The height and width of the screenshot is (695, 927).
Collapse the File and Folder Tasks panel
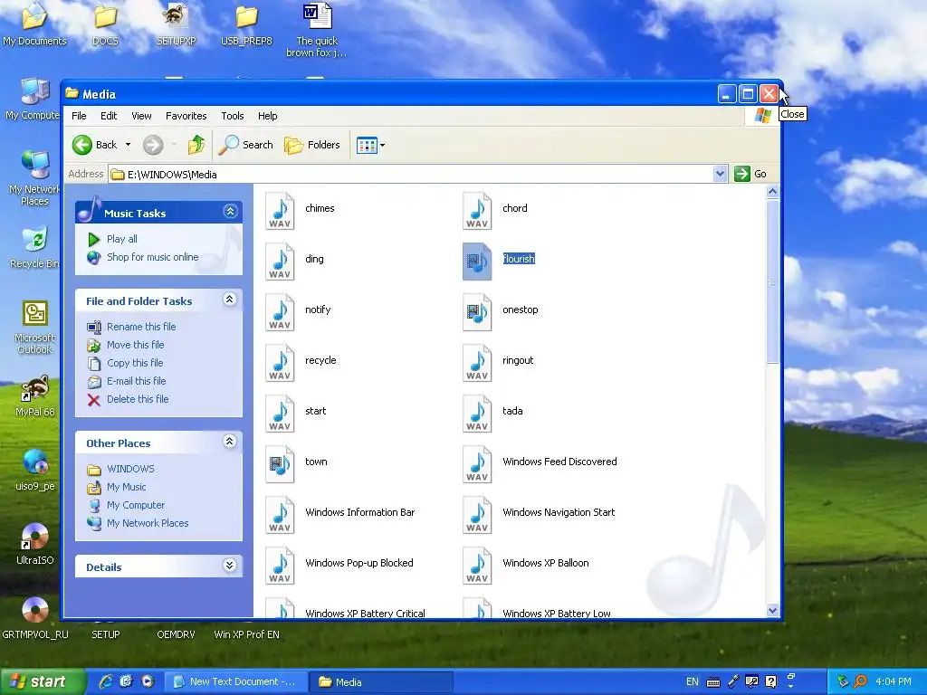(229, 300)
